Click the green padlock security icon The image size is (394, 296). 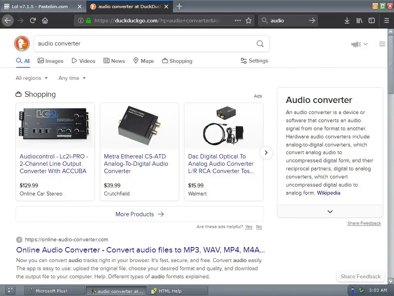88,20
